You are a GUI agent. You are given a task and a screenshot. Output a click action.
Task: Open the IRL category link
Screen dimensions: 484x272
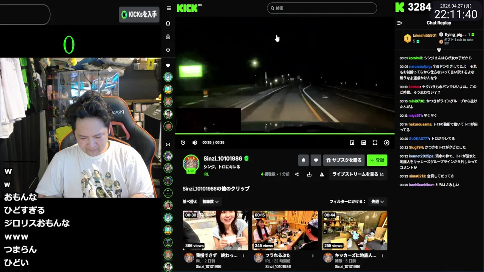[x=206, y=174]
